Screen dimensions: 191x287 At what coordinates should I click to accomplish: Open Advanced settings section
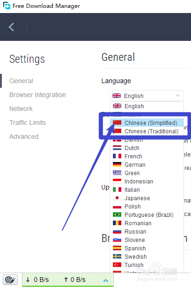[x=24, y=137]
